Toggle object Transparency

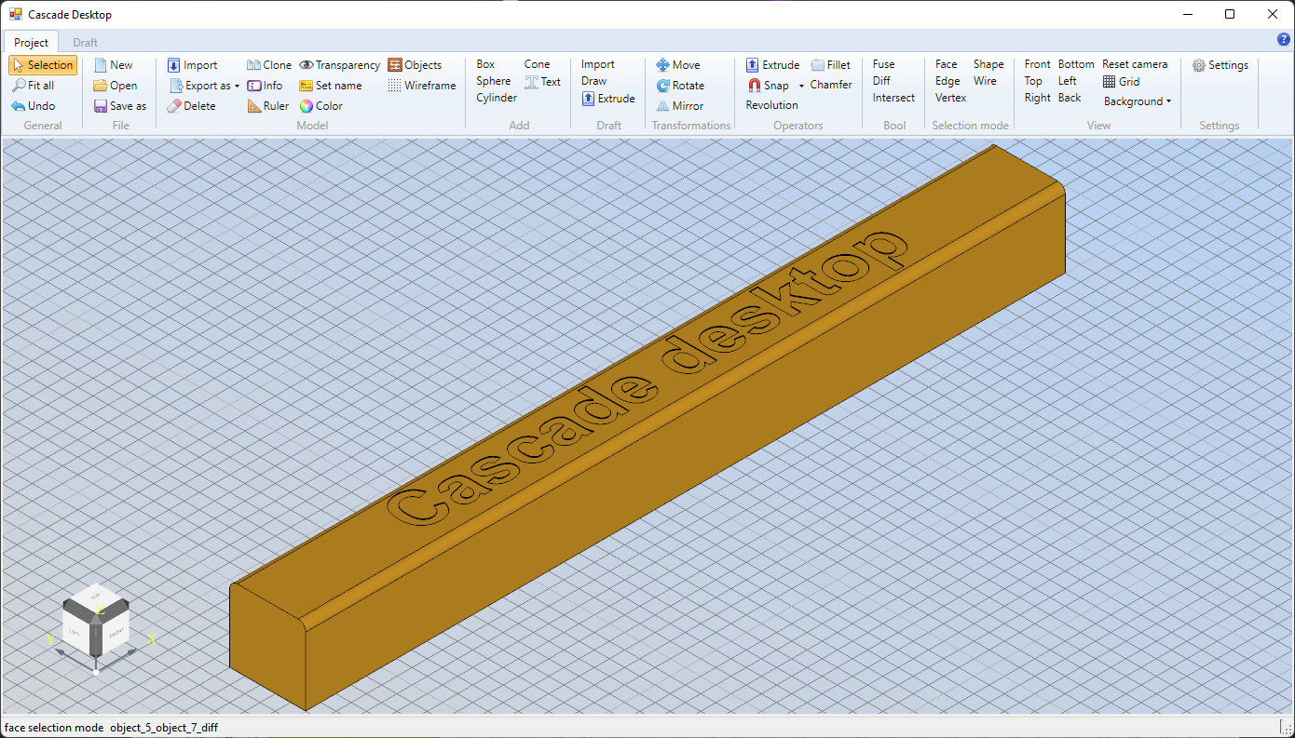point(339,65)
